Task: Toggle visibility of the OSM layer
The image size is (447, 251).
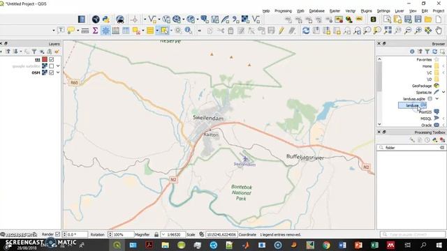Action: point(52,73)
